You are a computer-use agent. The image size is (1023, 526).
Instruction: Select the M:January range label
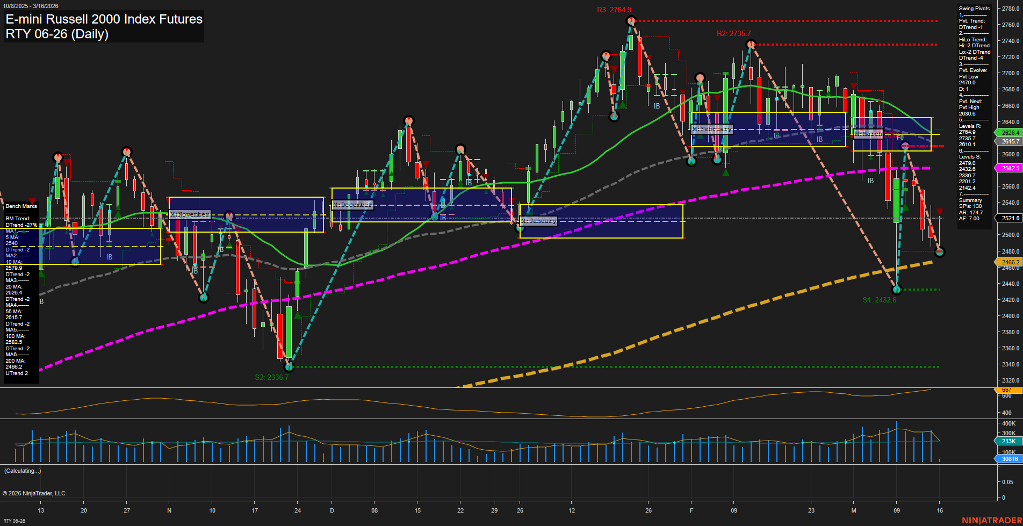point(538,221)
